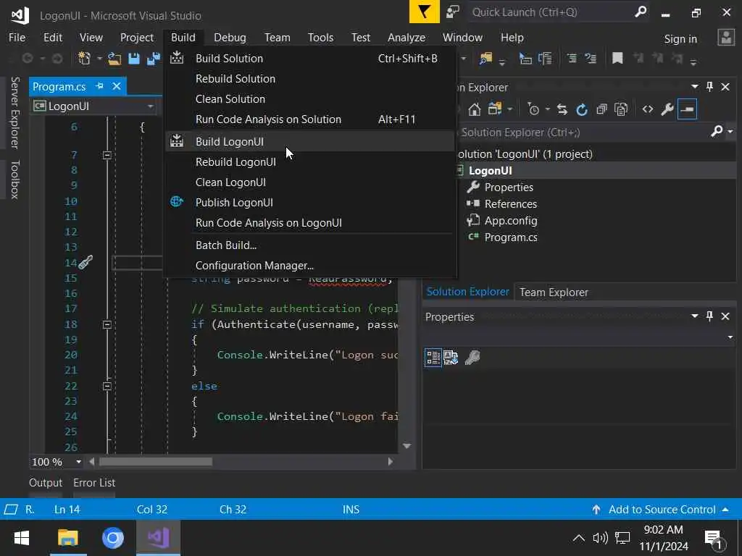This screenshot has width=742, height=556.
Task: Toggle pin on the Program.cs tab
Action: pyautogui.click(x=99, y=86)
